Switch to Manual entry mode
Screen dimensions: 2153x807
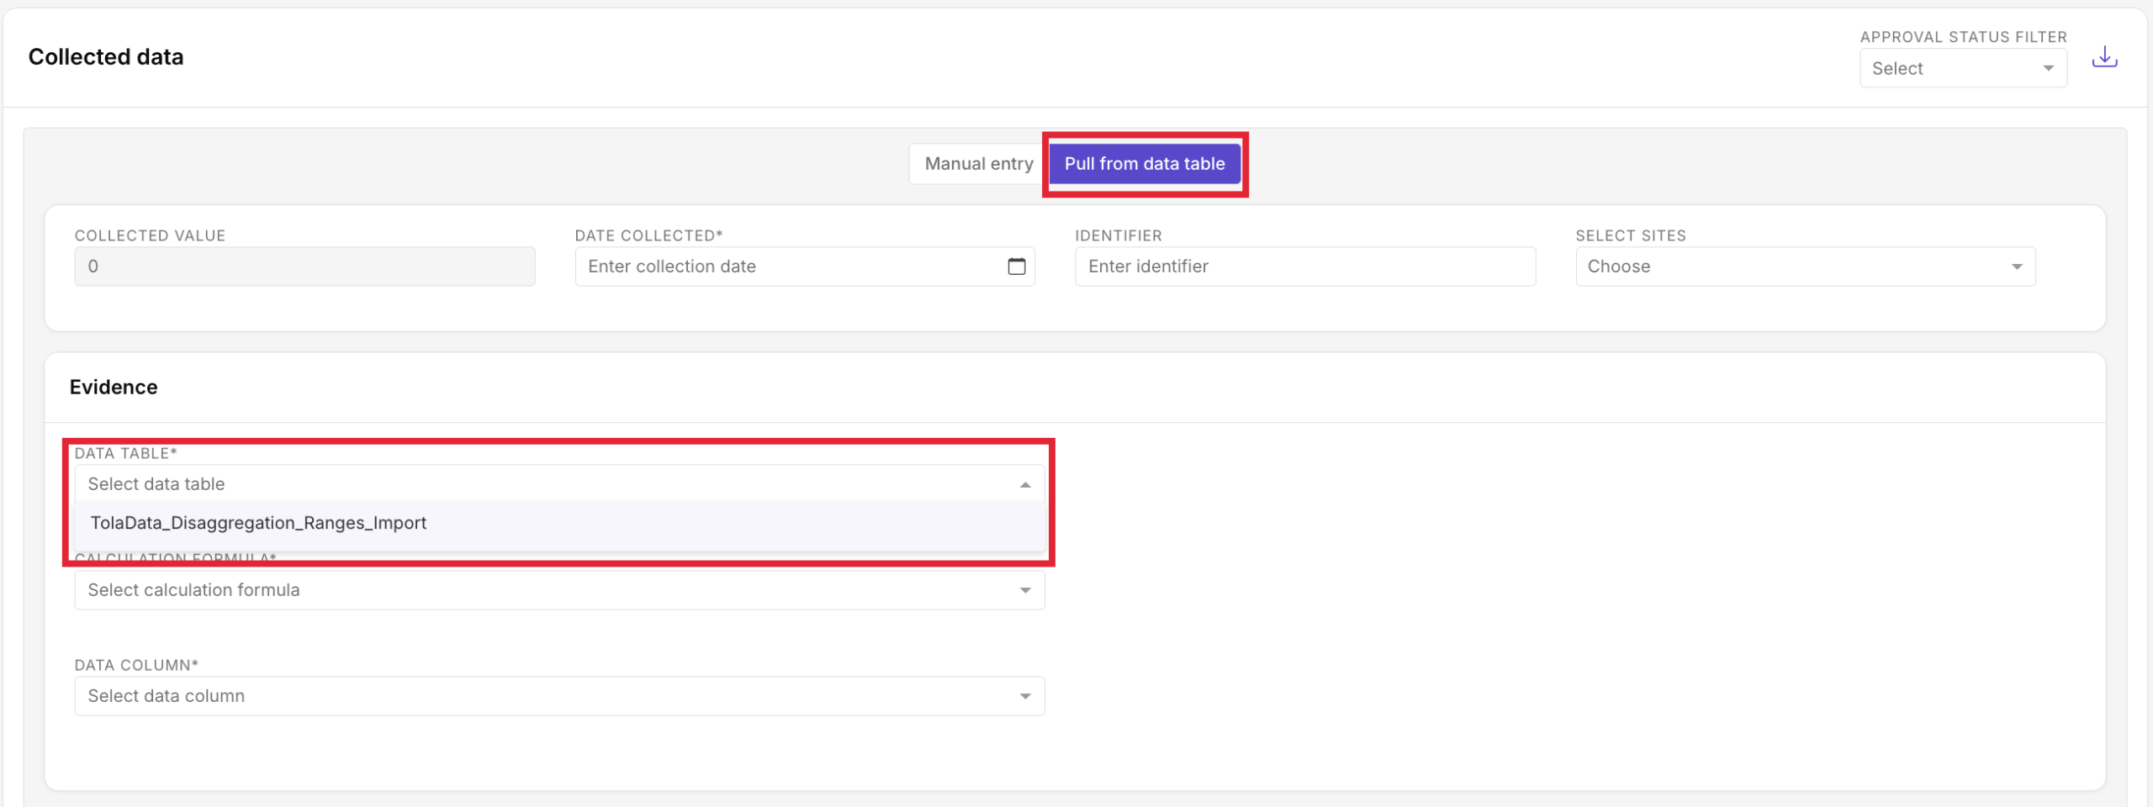tap(978, 164)
